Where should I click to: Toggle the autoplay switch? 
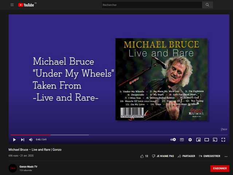coord(173,140)
